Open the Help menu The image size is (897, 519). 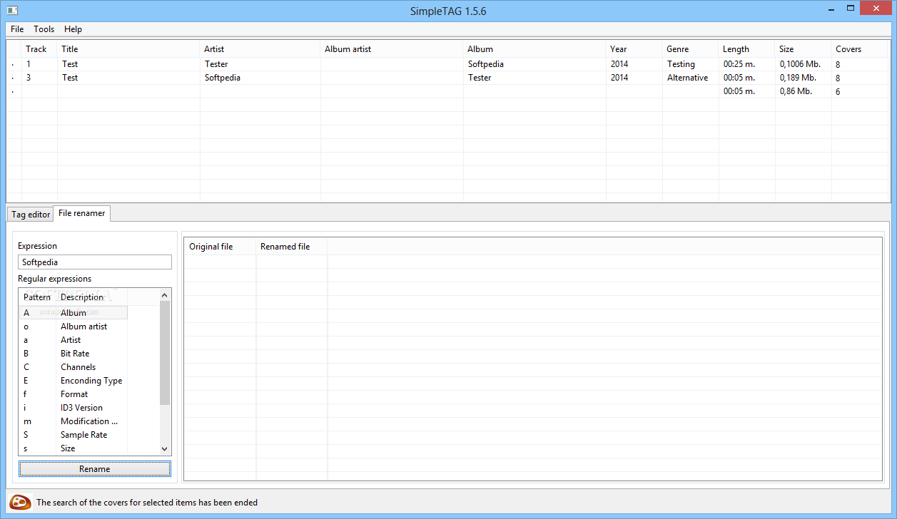[73, 29]
